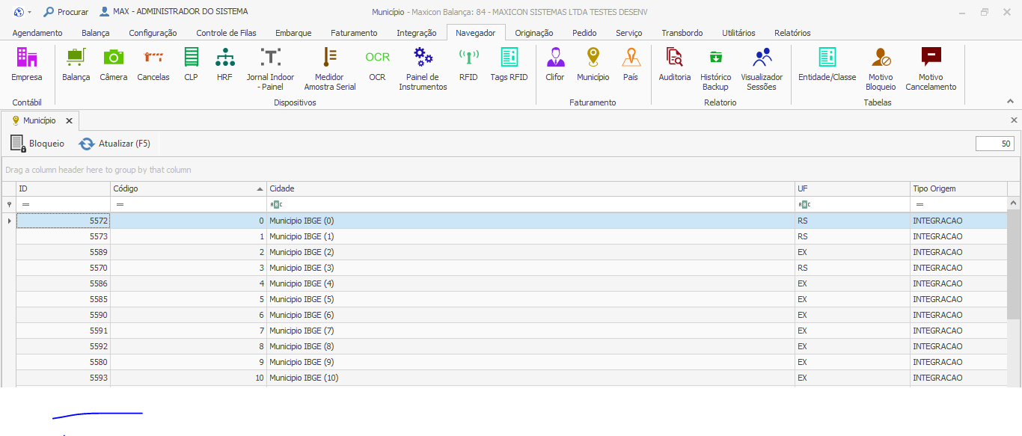
Task: Open the Cancelas device icon
Action: tap(153, 64)
